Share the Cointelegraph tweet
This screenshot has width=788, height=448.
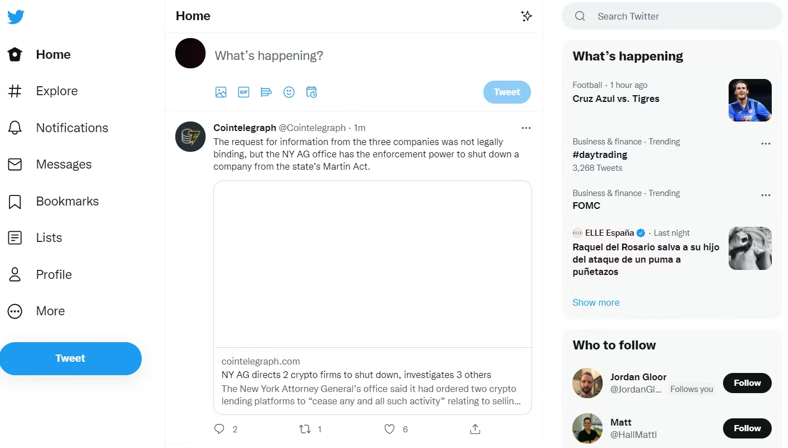[474, 429]
